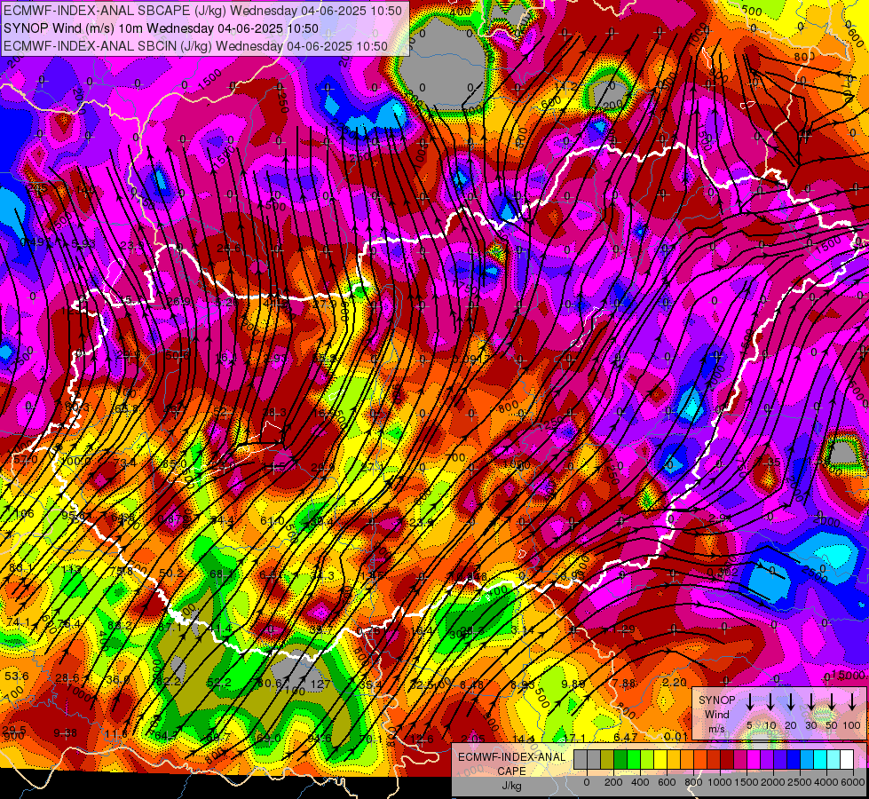
Task: Click station value 23.9 on the map
Action: click(132, 245)
